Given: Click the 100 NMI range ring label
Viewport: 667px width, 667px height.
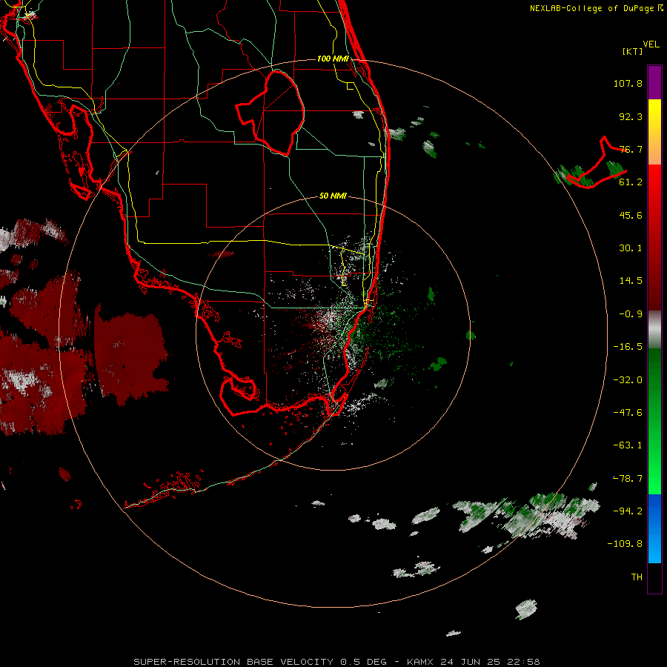Looking at the screenshot, I should pyautogui.click(x=333, y=59).
